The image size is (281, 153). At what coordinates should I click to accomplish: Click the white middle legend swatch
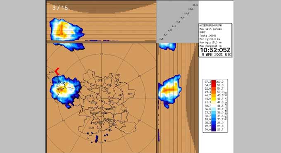[214, 105]
